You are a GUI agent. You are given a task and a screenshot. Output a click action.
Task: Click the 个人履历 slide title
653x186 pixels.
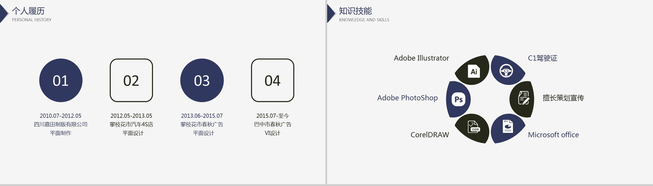[28, 11]
